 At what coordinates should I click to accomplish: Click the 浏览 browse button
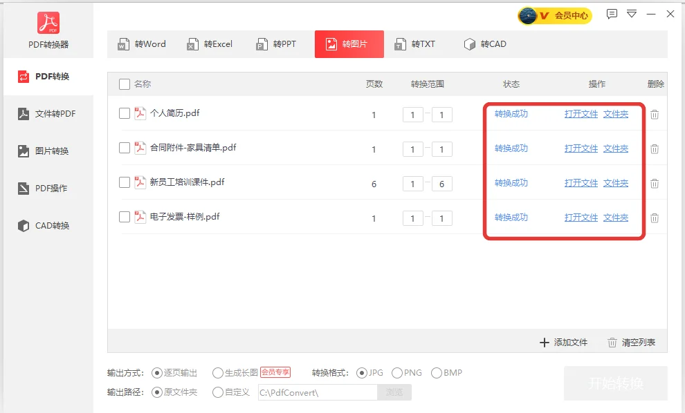[394, 392]
